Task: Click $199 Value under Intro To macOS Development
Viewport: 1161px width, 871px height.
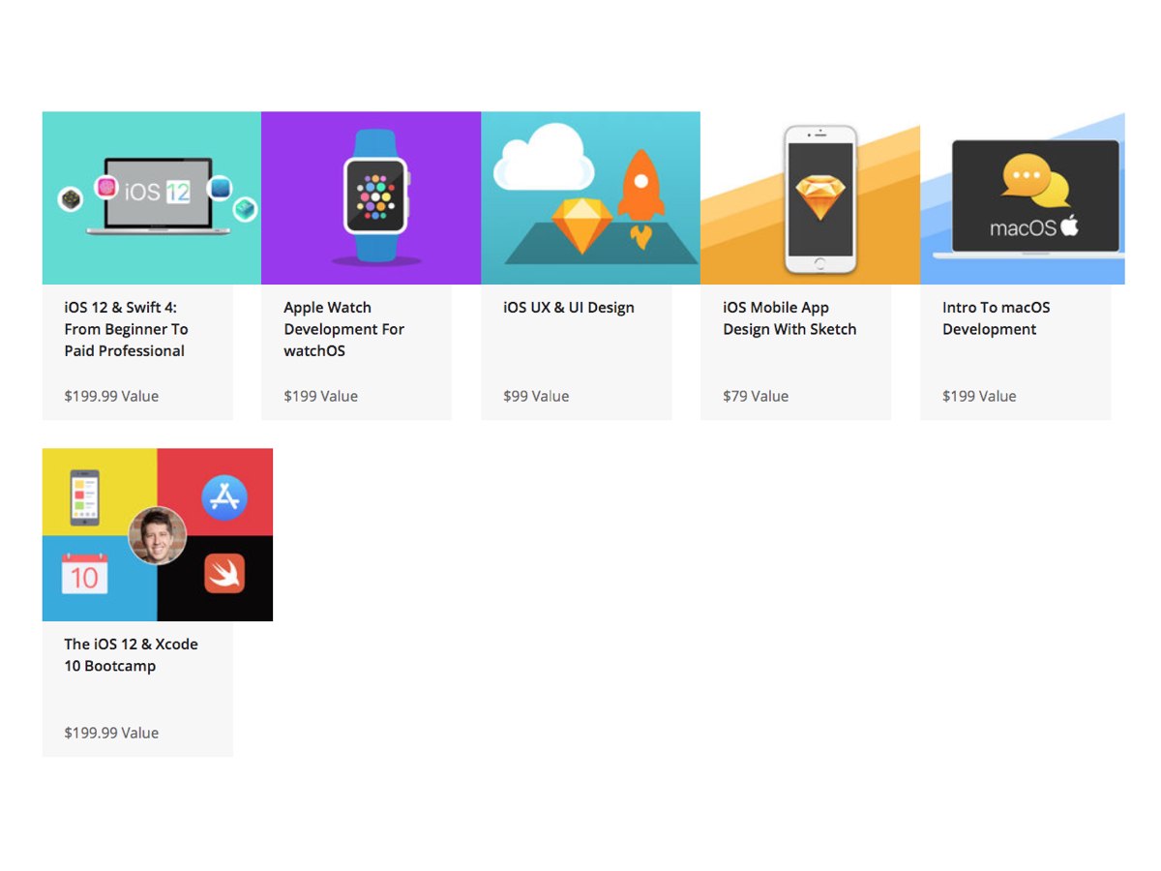Action: pyautogui.click(x=979, y=396)
